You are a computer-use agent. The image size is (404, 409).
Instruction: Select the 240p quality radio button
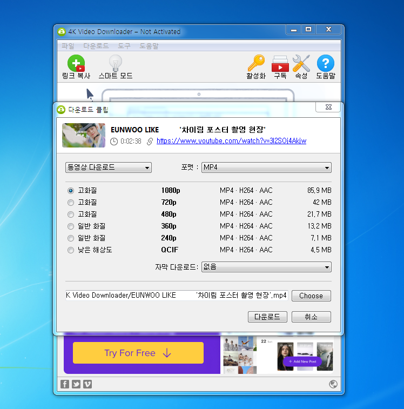point(70,238)
